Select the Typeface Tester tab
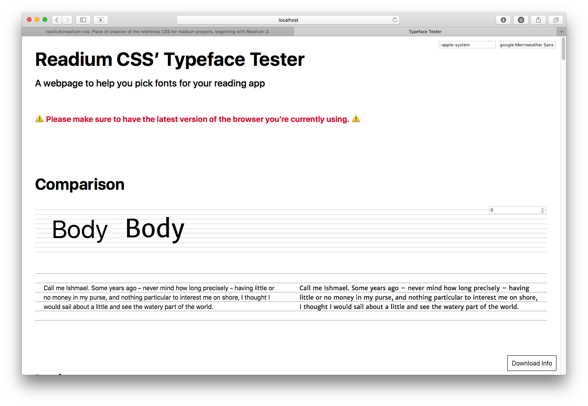The width and height of the screenshot is (588, 406). coord(425,32)
